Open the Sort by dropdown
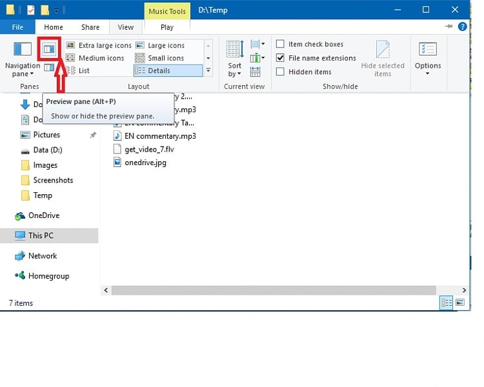 235,59
